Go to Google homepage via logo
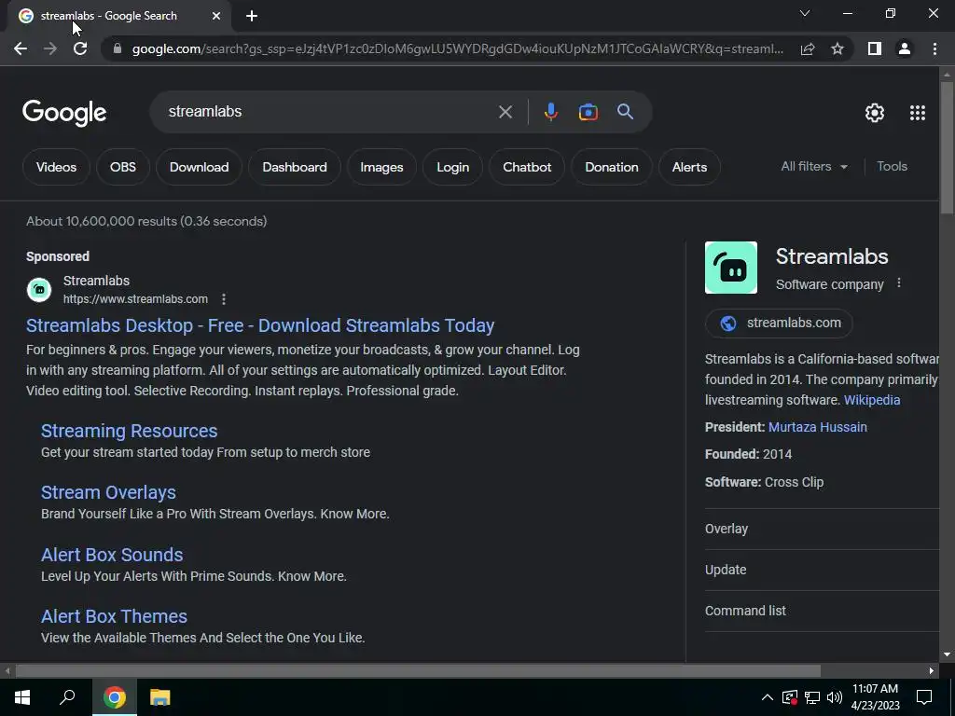 64,113
